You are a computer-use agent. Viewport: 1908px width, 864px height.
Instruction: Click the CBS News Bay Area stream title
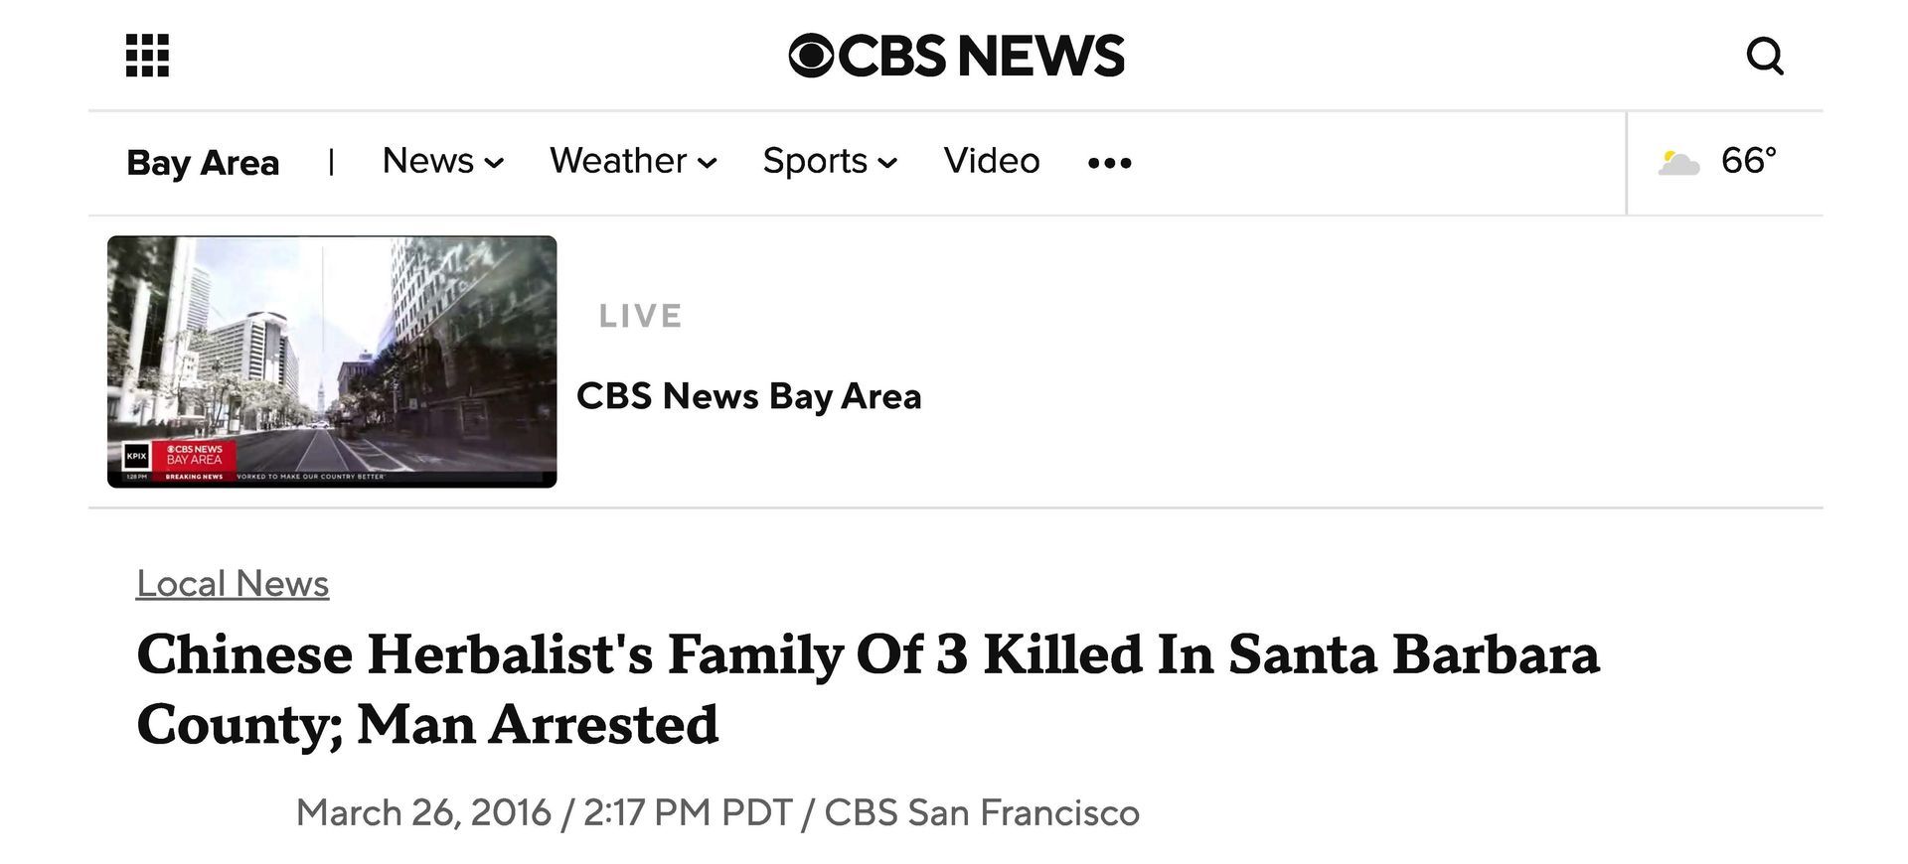(748, 396)
